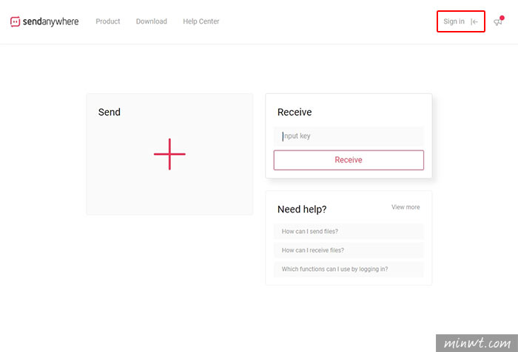
Task: Click the Receive button
Action: (349, 160)
